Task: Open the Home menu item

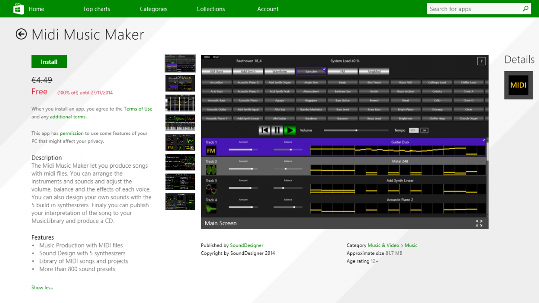Action: click(37, 9)
